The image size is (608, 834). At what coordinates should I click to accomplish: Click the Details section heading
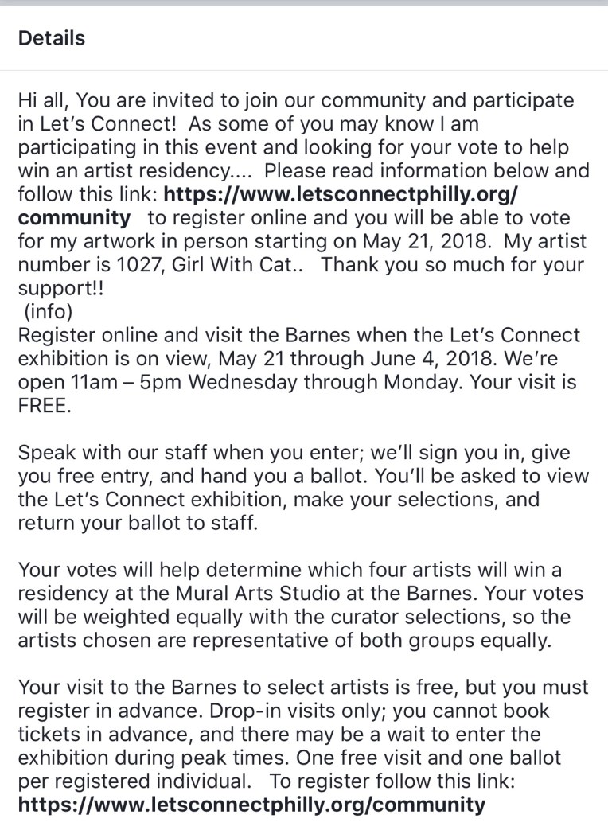coord(51,37)
